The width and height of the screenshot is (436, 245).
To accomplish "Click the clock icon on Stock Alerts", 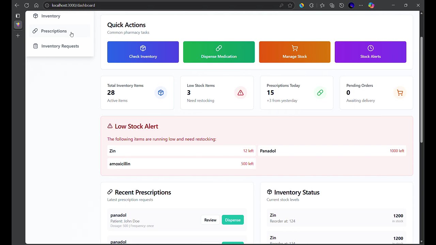I will [371, 48].
